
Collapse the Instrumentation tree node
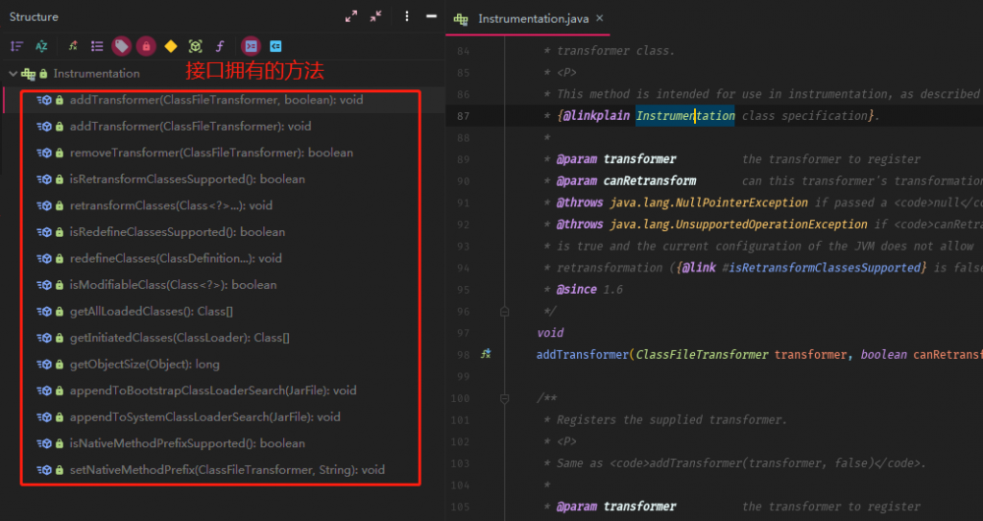12,74
